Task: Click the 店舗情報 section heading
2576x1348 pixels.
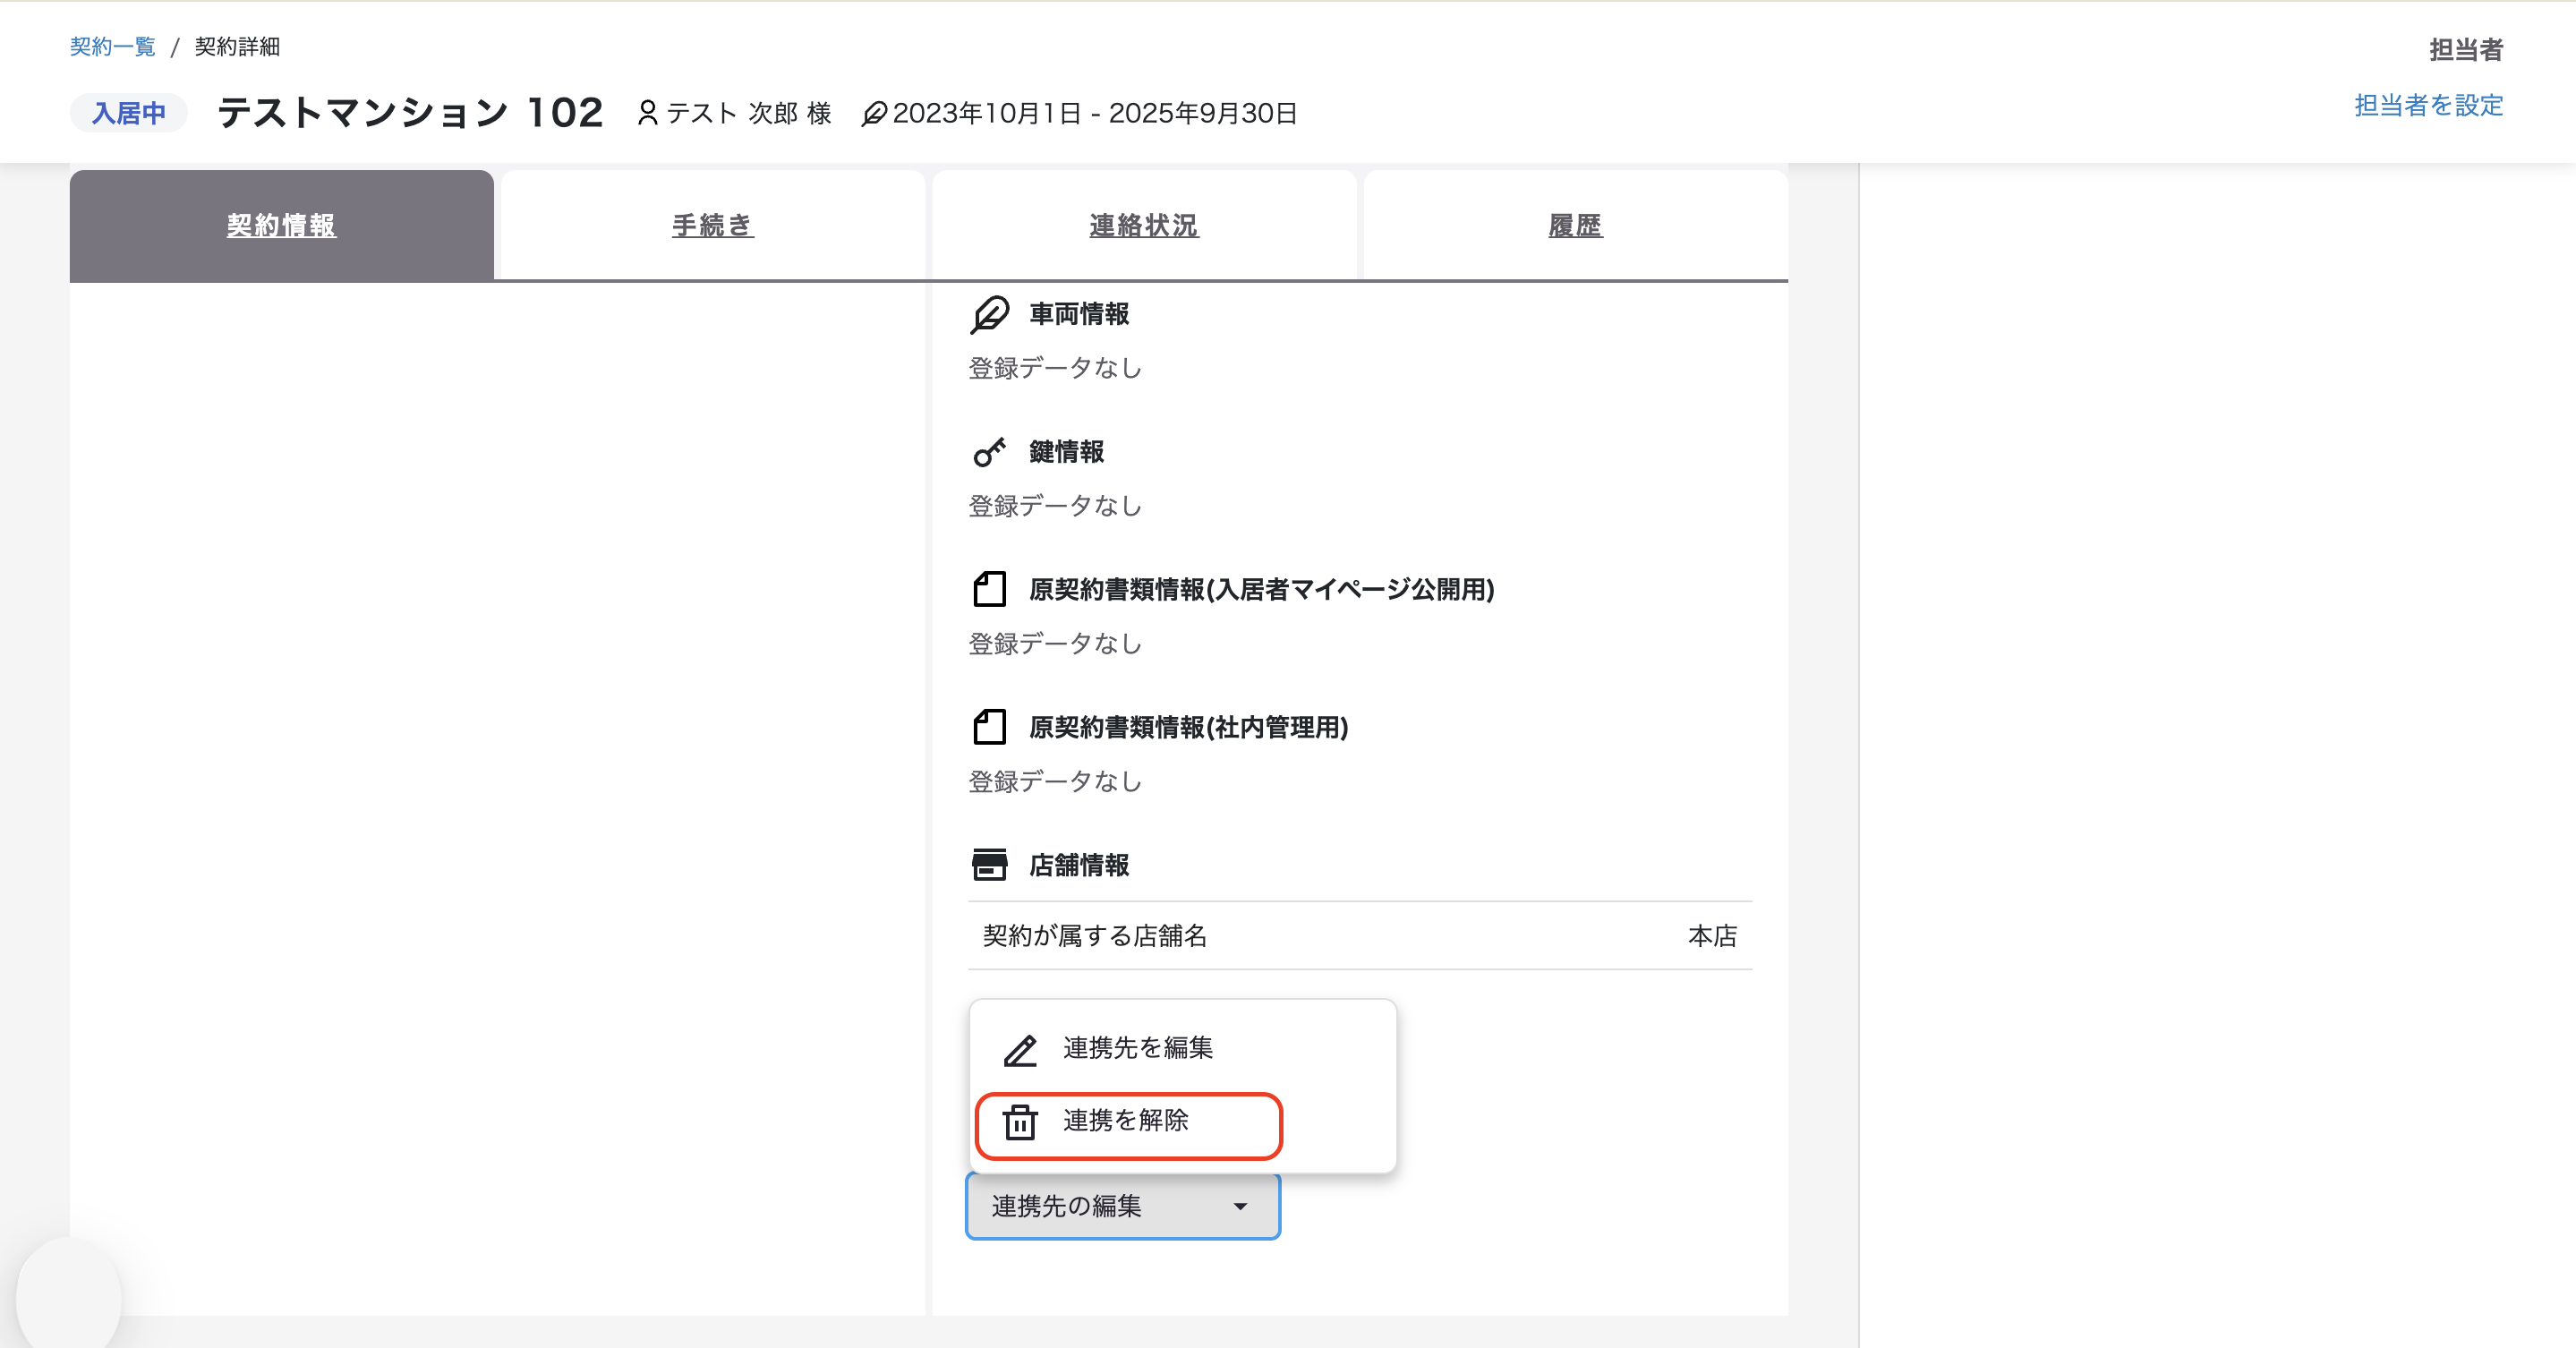Action: tap(1079, 865)
